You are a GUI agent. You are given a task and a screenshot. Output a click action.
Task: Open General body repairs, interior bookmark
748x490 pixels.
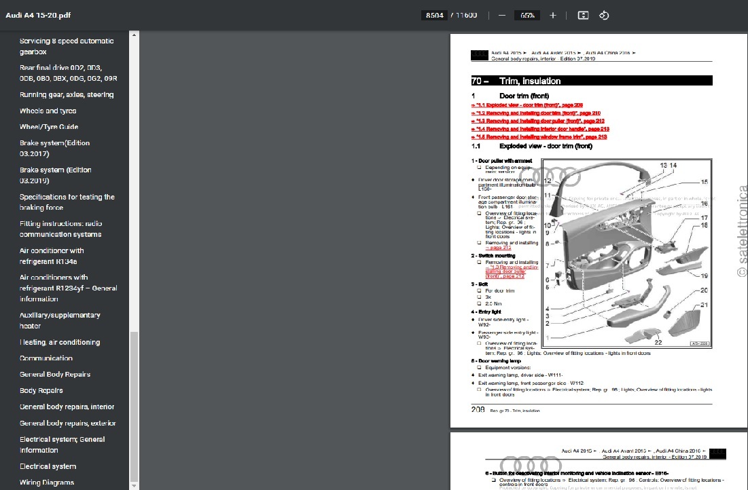67,407
